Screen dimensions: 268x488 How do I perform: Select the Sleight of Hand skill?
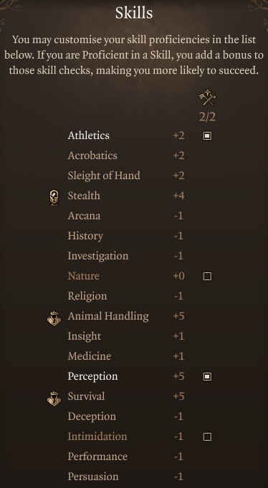tap(104, 176)
